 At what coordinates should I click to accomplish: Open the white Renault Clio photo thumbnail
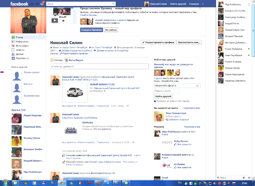[75, 93]
